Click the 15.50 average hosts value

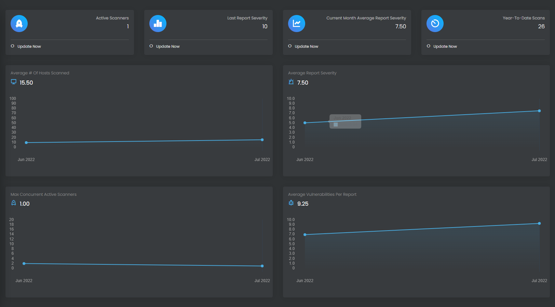tap(26, 83)
